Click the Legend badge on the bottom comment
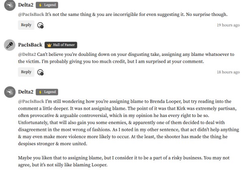The image size is (244, 170). click(47, 92)
